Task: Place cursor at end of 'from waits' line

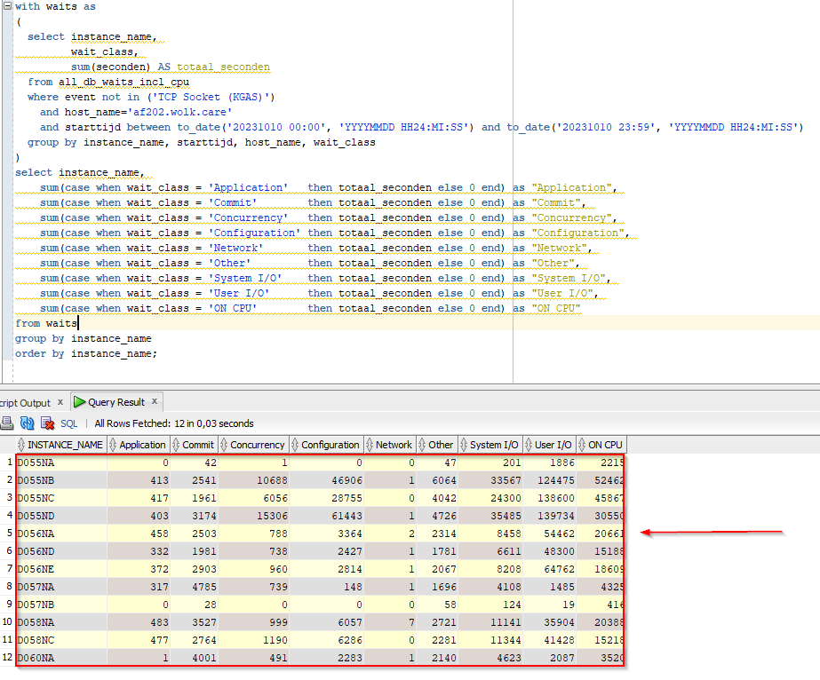Action: point(78,323)
